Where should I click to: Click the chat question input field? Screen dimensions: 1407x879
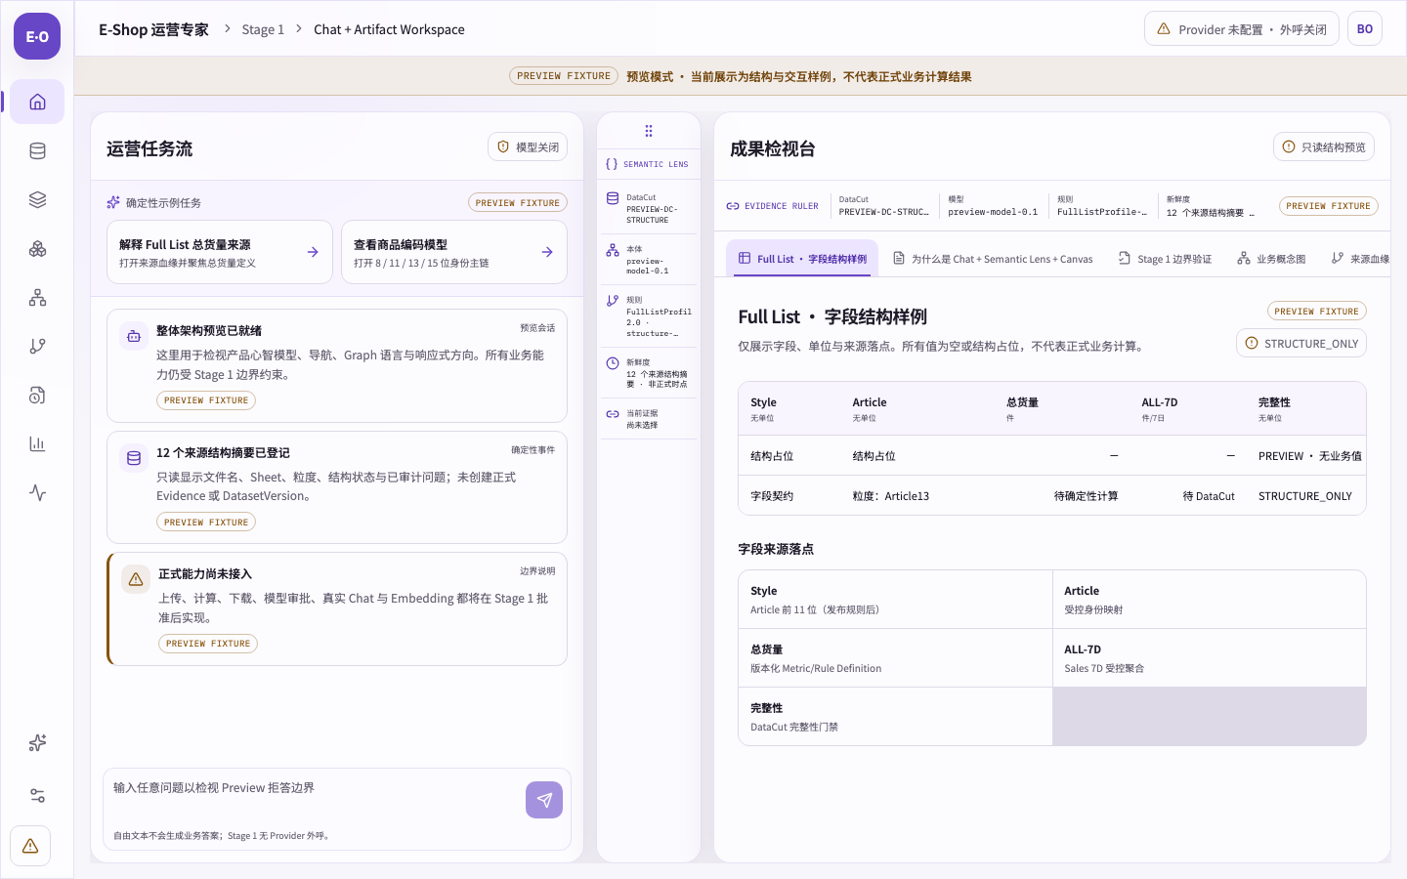click(x=316, y=800)
